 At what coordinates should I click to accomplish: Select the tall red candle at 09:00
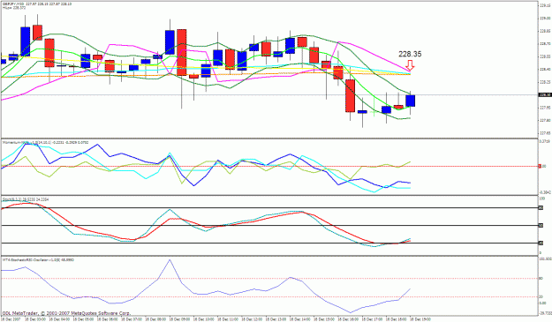[182, 52]
